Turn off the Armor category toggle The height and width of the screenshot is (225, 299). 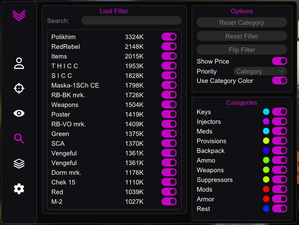point(279,199)
